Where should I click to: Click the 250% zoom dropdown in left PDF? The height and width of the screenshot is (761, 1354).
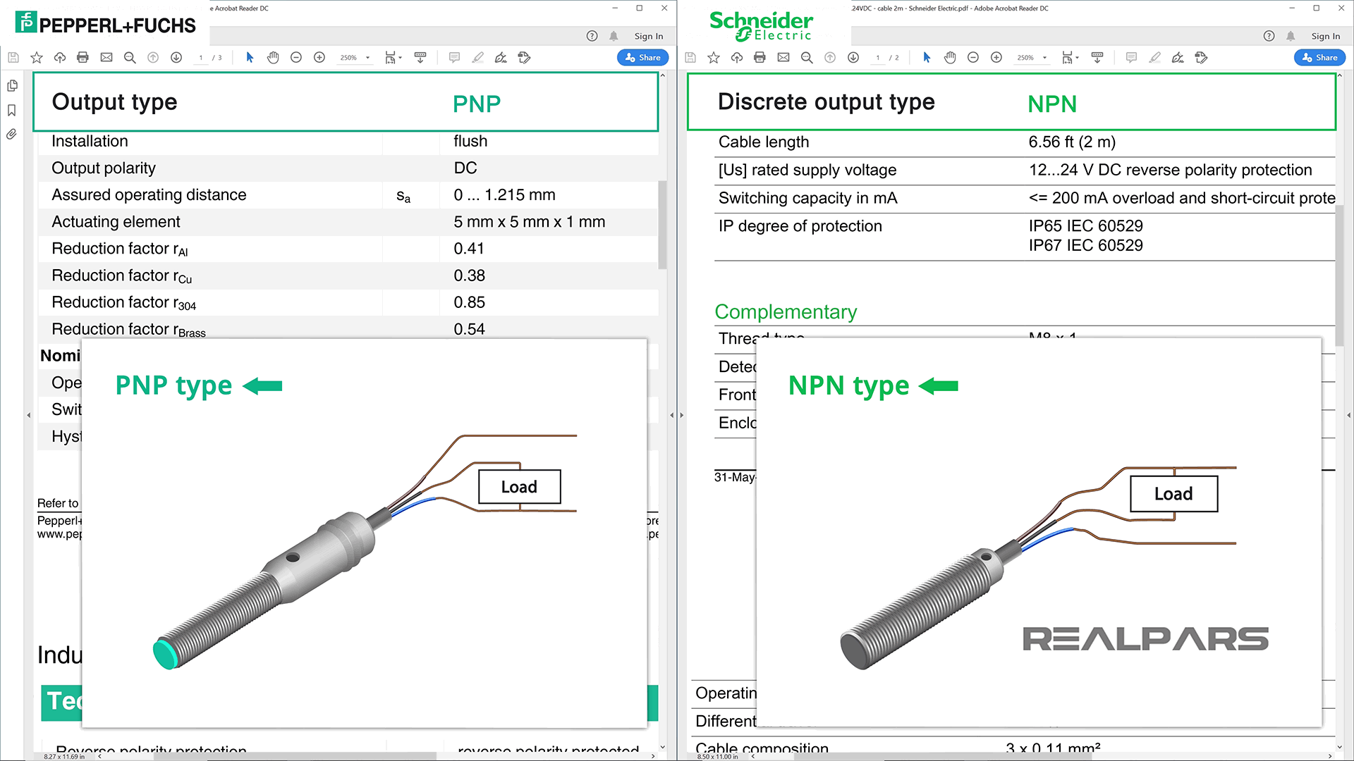tap(353, 58)
